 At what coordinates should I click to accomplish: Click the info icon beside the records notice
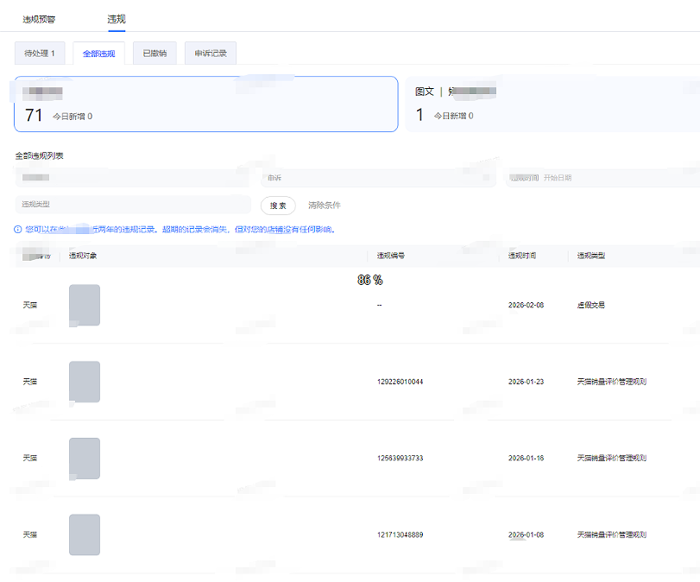[x=18, y=230]
